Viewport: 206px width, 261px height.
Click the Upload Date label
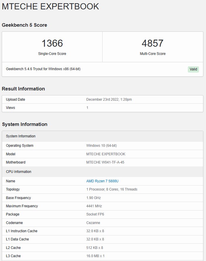[16, 100]
